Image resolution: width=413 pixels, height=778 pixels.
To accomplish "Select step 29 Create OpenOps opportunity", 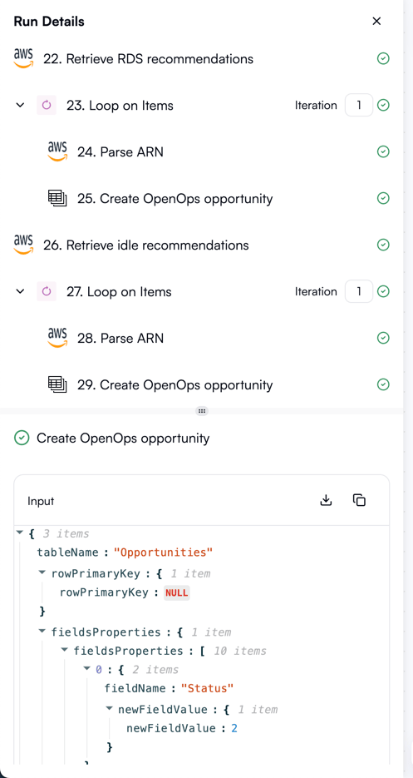I will (175, 385).
